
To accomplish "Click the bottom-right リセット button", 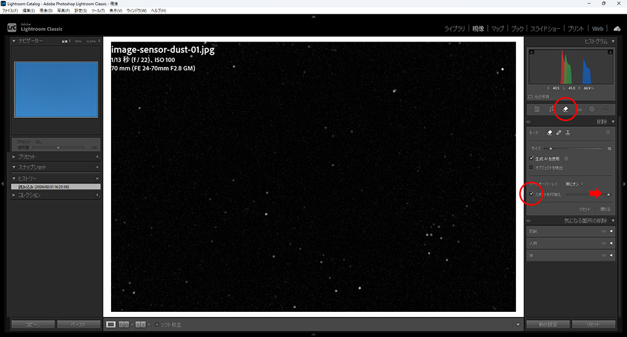I will tap(593, 324).
